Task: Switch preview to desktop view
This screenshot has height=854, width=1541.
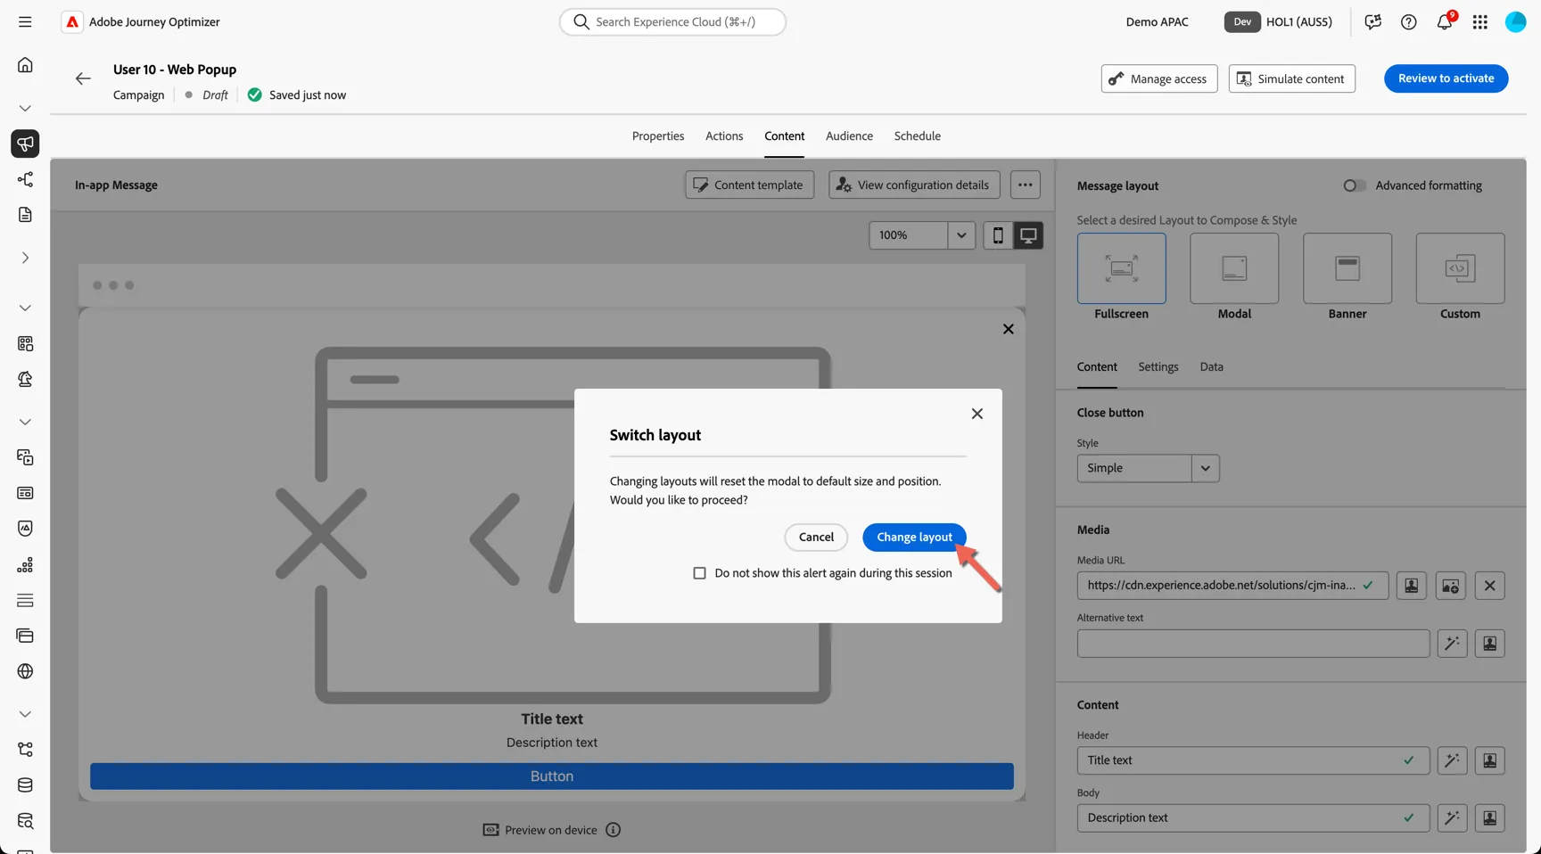Action: coord(1028,235)
